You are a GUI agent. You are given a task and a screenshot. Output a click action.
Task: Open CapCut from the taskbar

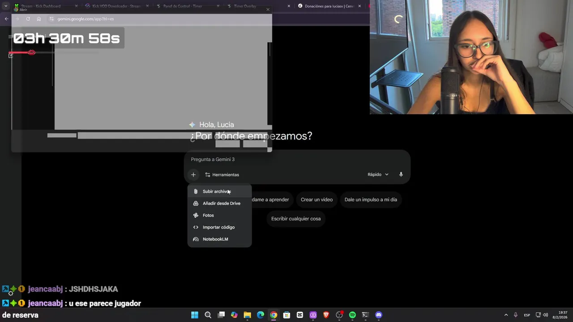click(x=300, y=315)
